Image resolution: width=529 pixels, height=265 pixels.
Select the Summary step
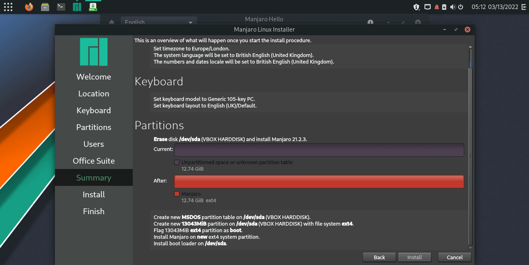click(x=94, y=178)
